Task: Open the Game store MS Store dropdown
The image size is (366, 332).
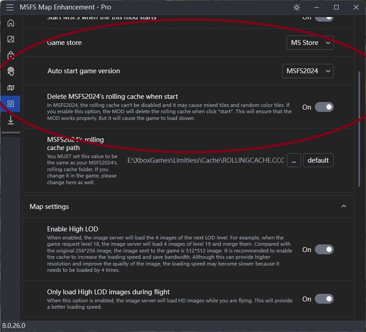Action: coord(310,43)
